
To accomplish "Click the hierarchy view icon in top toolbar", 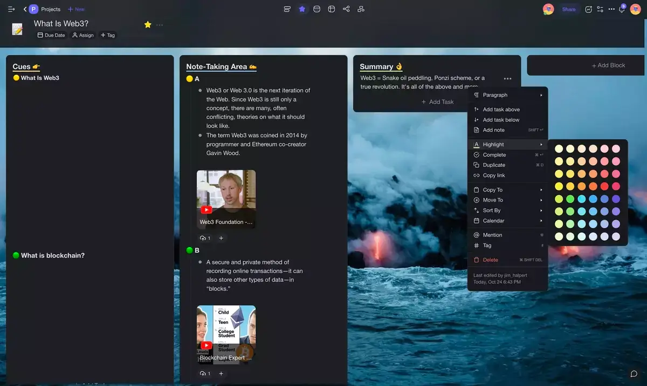I will (361, 9).
